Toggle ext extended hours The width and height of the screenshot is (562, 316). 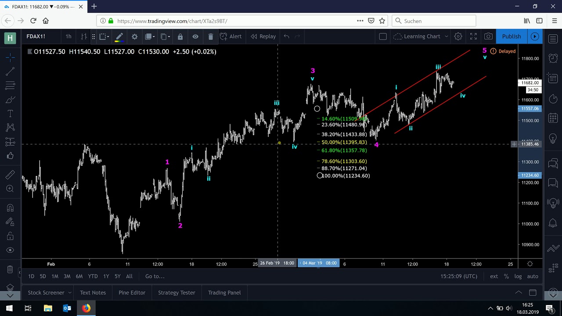pyautogui.click(x=494, y=276)
